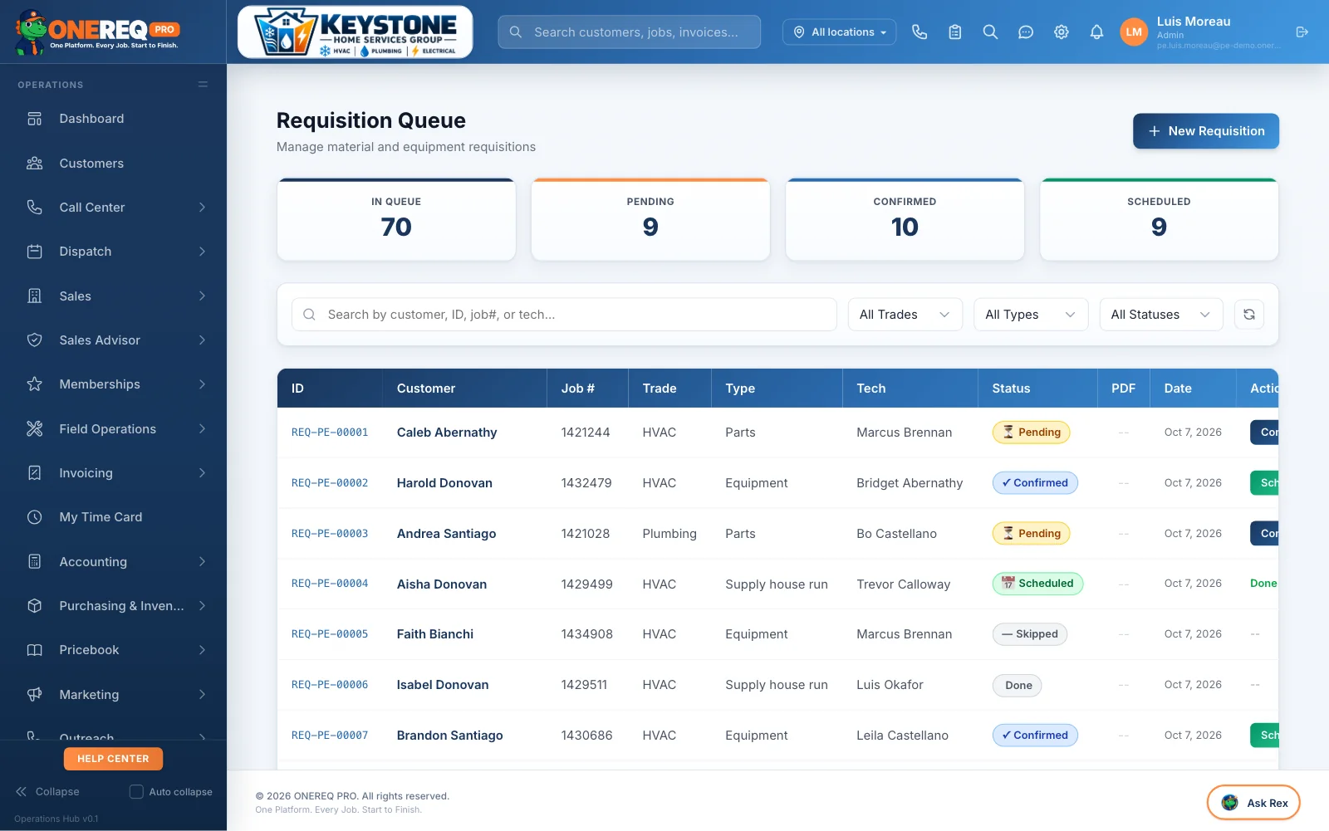The width and height of the screenshot is (1329, 831).
Task: Click the OneReq Pro logo
Action: 97,32
